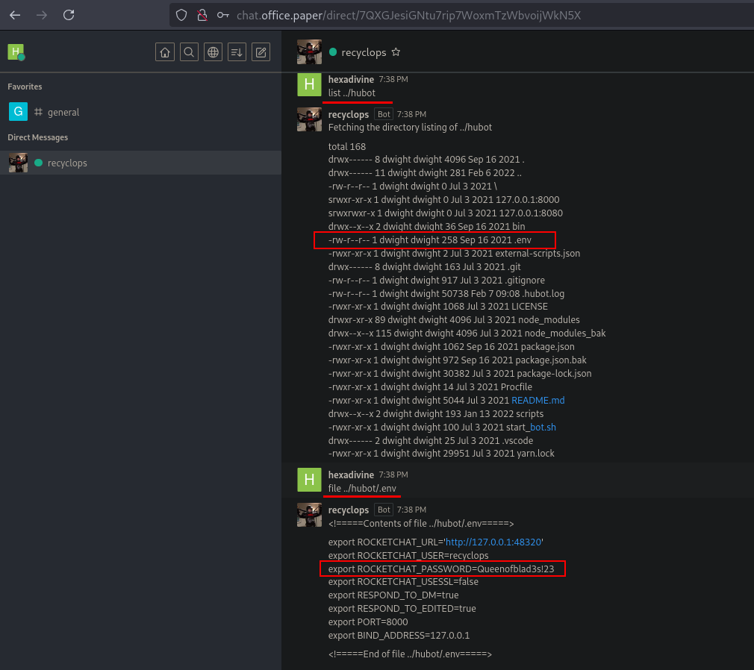Image resolution: width=754 pixels, height=670 pixels.
Task: Click the RESPOND_TO_DM=true line
Action: (x=393, y=595)
